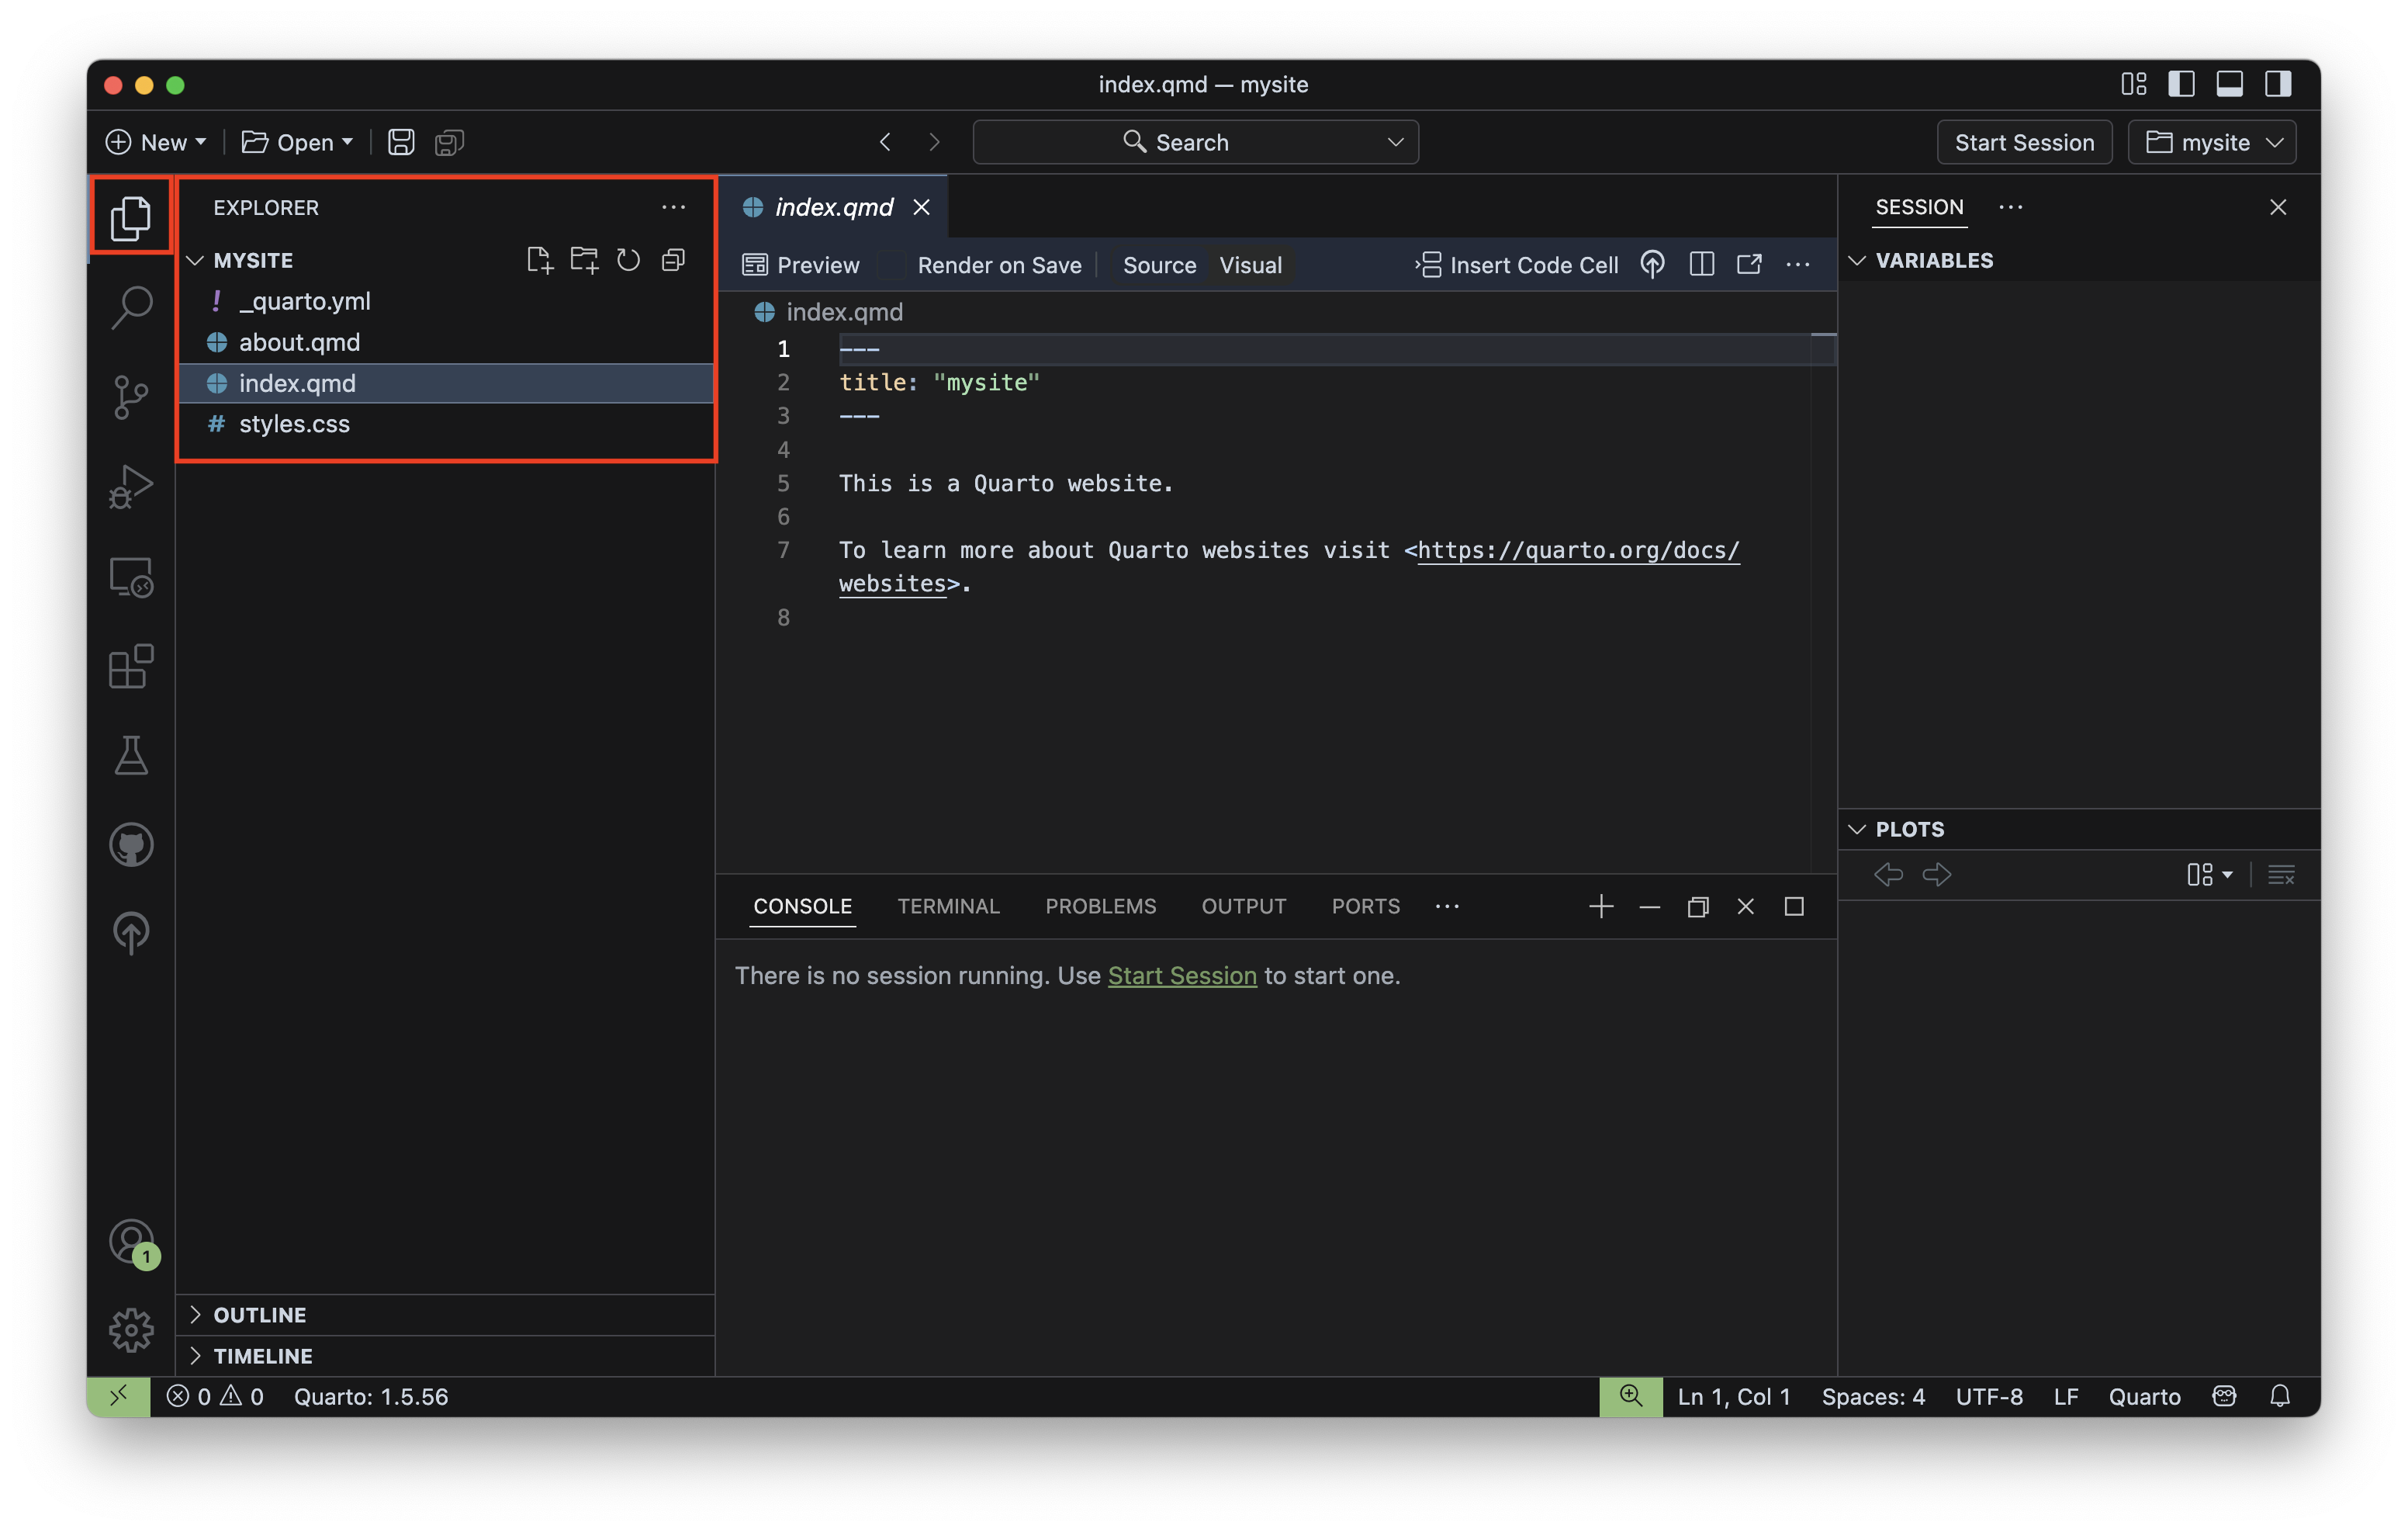This screenshot has width=2408, height=1532.
Task: Open the Search command center dropdown
Action: [x=1395, y=142]
